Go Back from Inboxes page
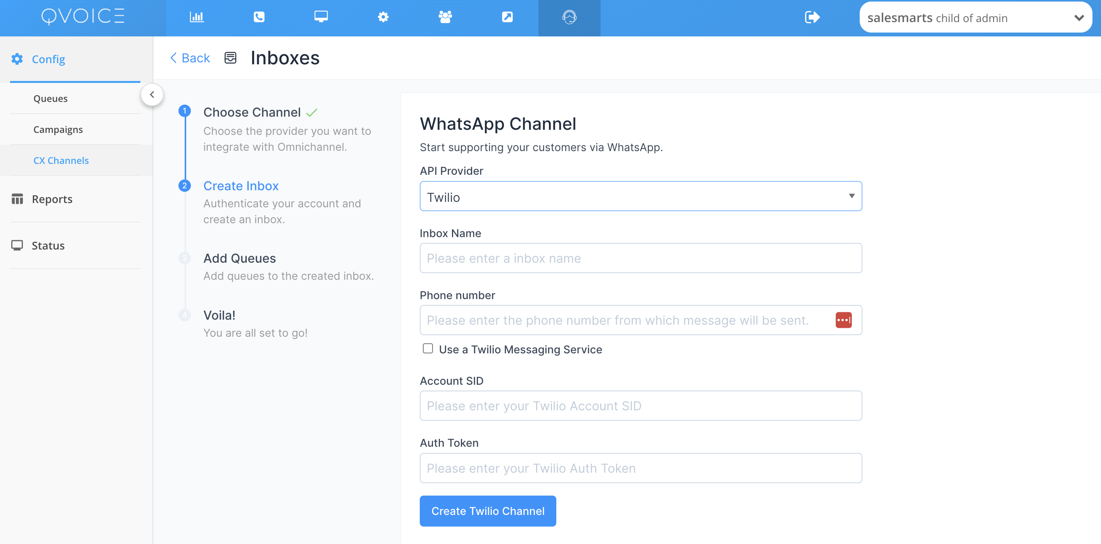The height and width of the screenshot is (544, 1101). [190, 58]
